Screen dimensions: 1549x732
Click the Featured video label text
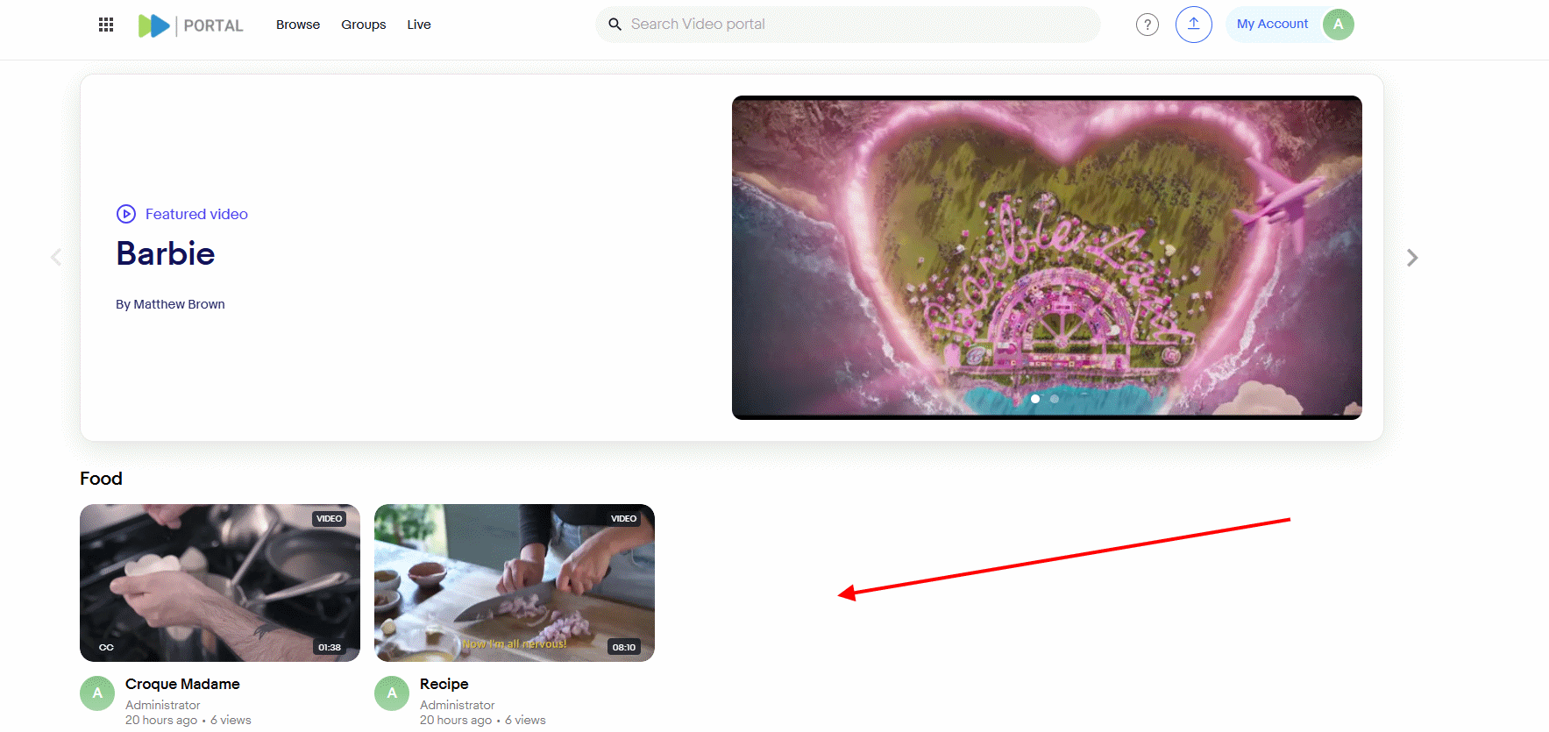pyautogui.click(x=196, y=214)
